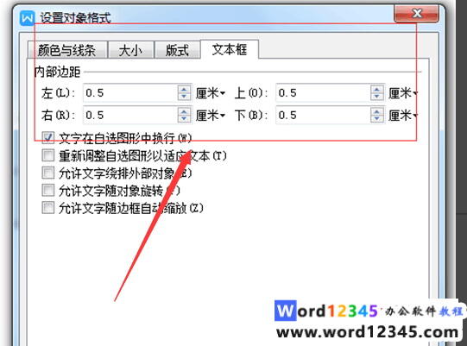
Task: Enable 重新调整自选图形以适应文本 checkbox
Action: coord(48,155)
